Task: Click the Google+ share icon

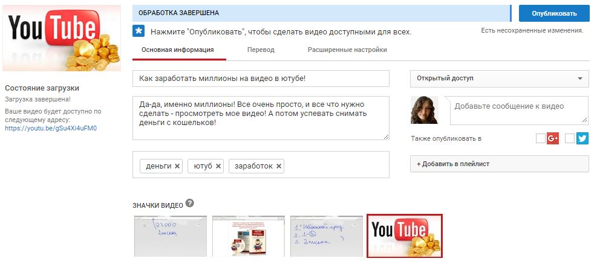Action: pyautogui.click(x=552, y=138)
